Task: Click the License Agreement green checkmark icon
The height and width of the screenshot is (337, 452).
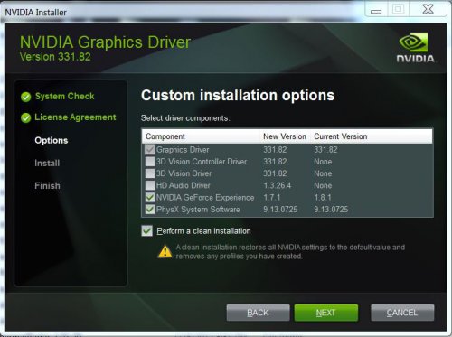Action: coord(26,117)
